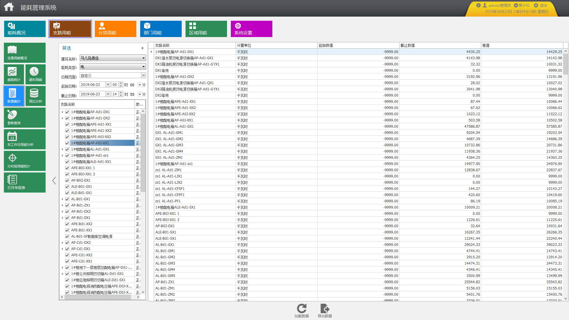The width and height of the screenshot is (569, 320).
Task: Toggle the AP-B02-DX1 branch checkbox
Action: 67,180
